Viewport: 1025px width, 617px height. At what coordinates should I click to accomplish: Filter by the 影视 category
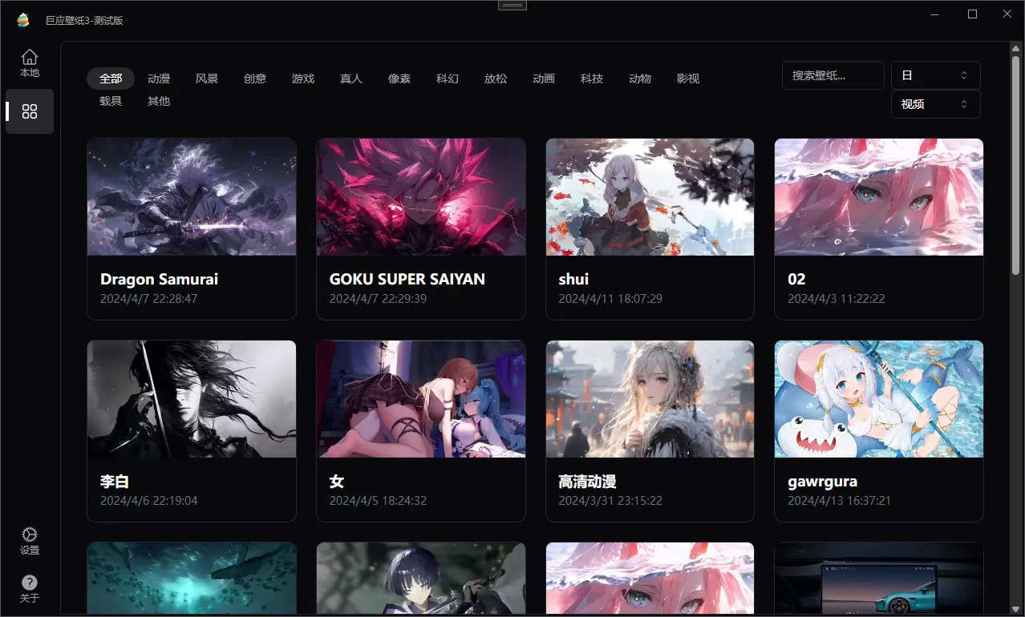coord(688,79)
